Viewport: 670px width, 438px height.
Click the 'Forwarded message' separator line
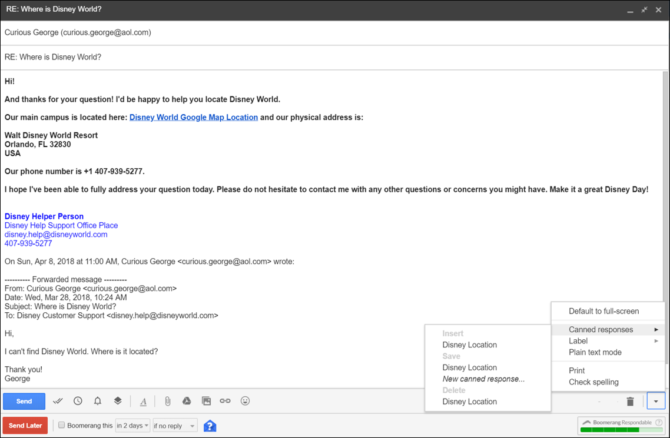point(66,279)
